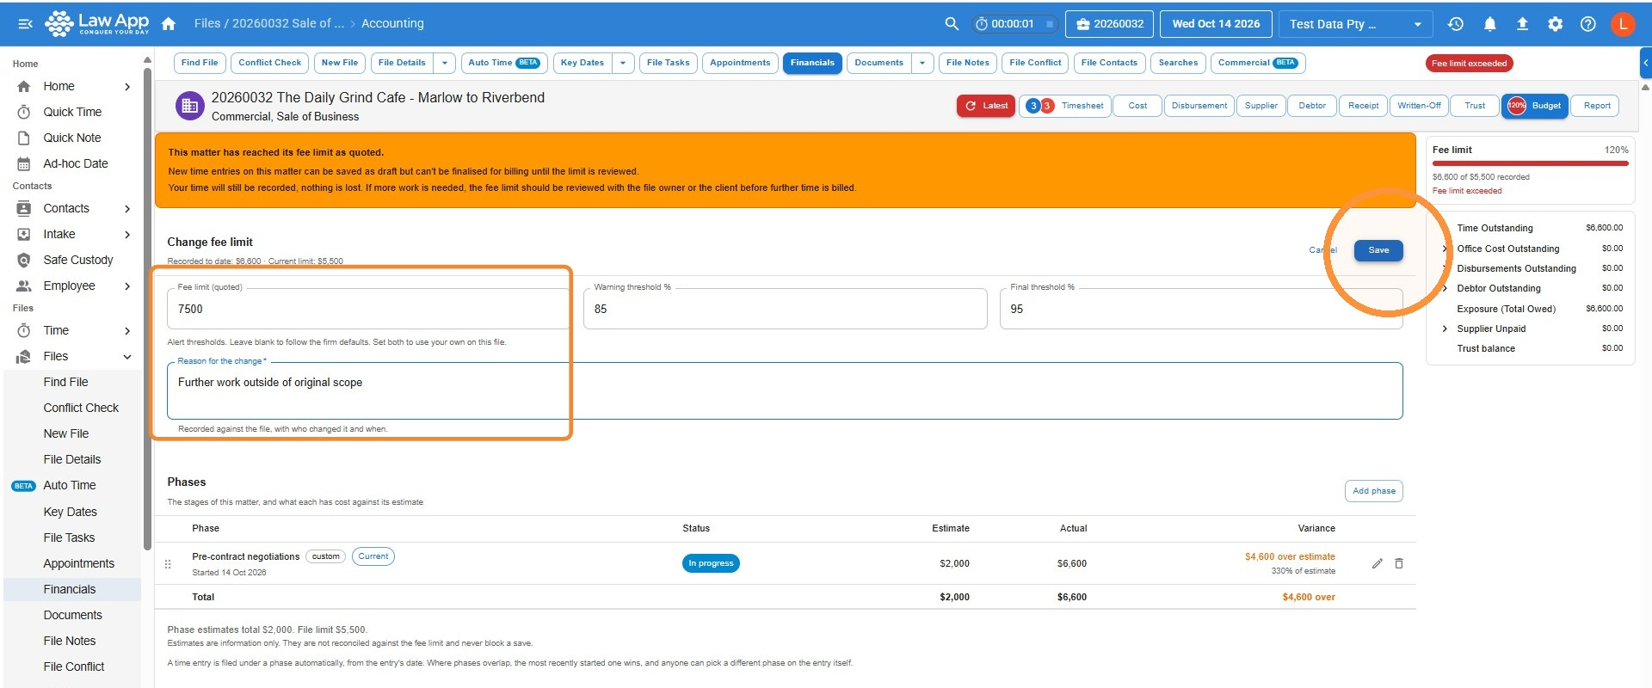1652x688 pixels.
Task: Click the Law App logo
Action: 97,23
